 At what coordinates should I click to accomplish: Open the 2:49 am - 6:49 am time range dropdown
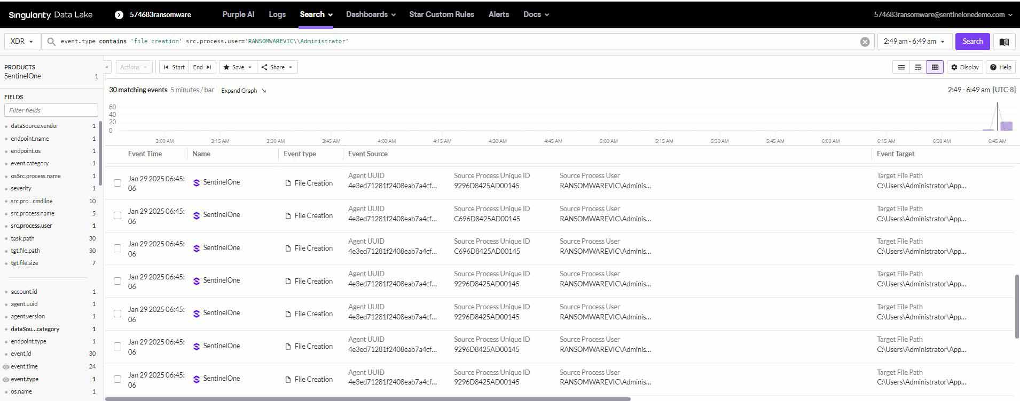pos(915,42)
